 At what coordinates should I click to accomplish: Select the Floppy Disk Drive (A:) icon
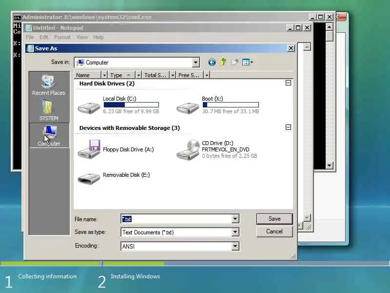[x=89, y=149]
